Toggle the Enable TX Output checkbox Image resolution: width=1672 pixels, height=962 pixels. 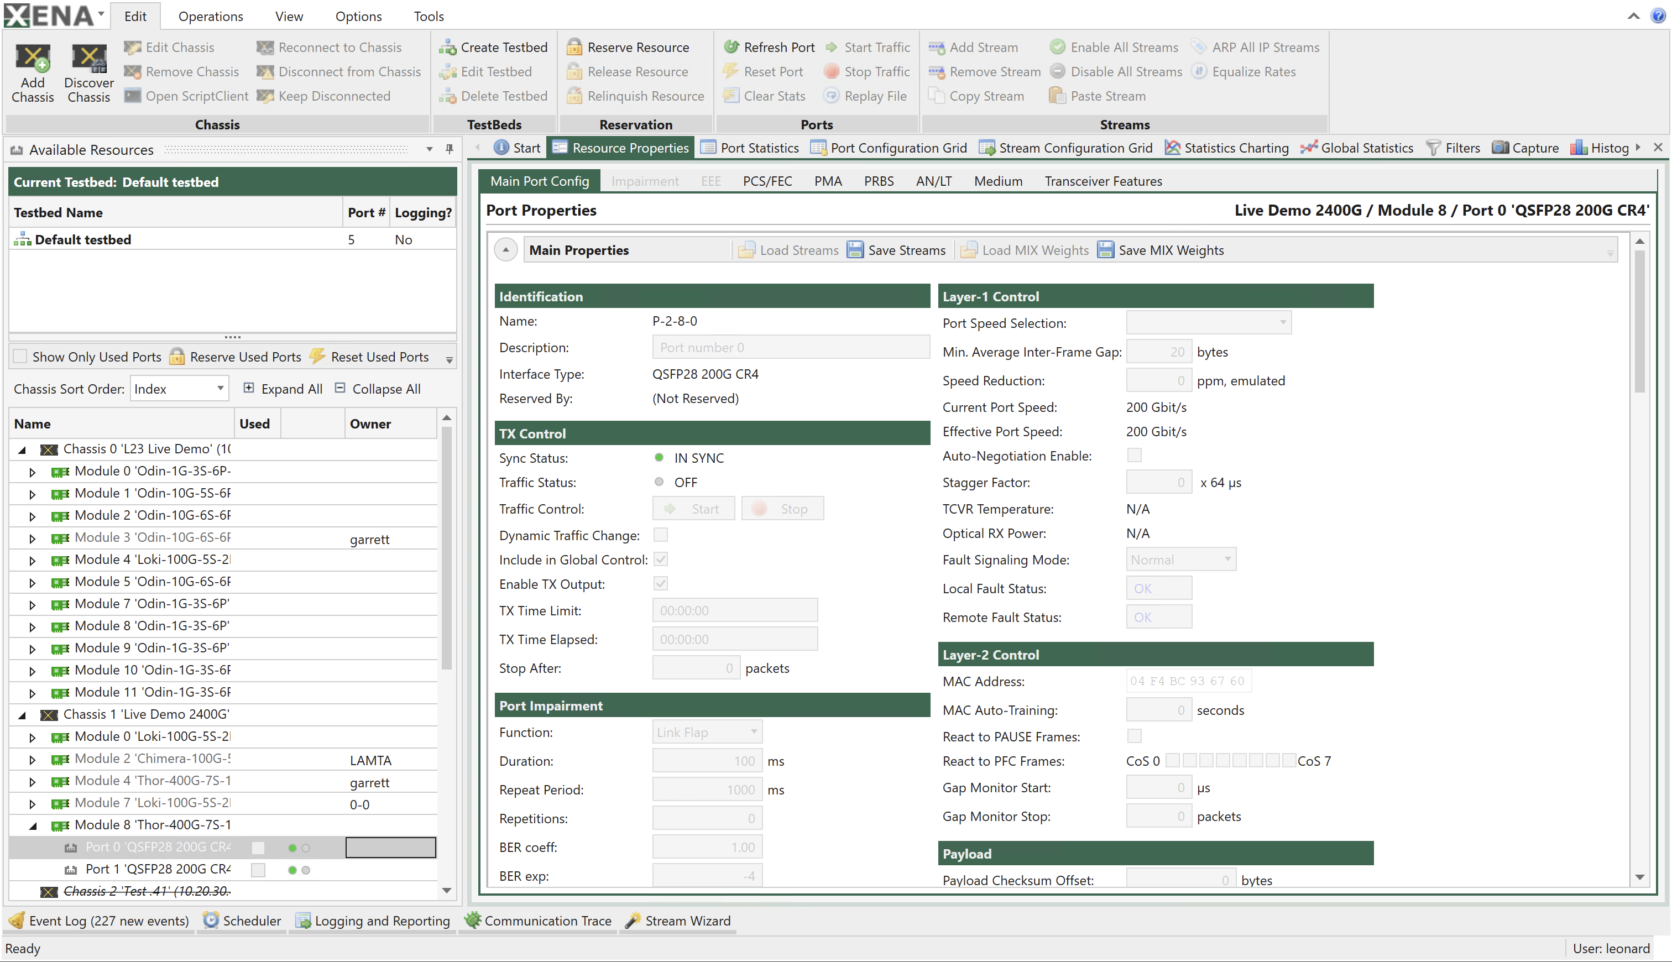[660, 583]
